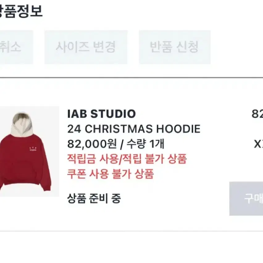Select the partially visible 취소 button
Screen dimensions: 263x263
click(16, 47)
